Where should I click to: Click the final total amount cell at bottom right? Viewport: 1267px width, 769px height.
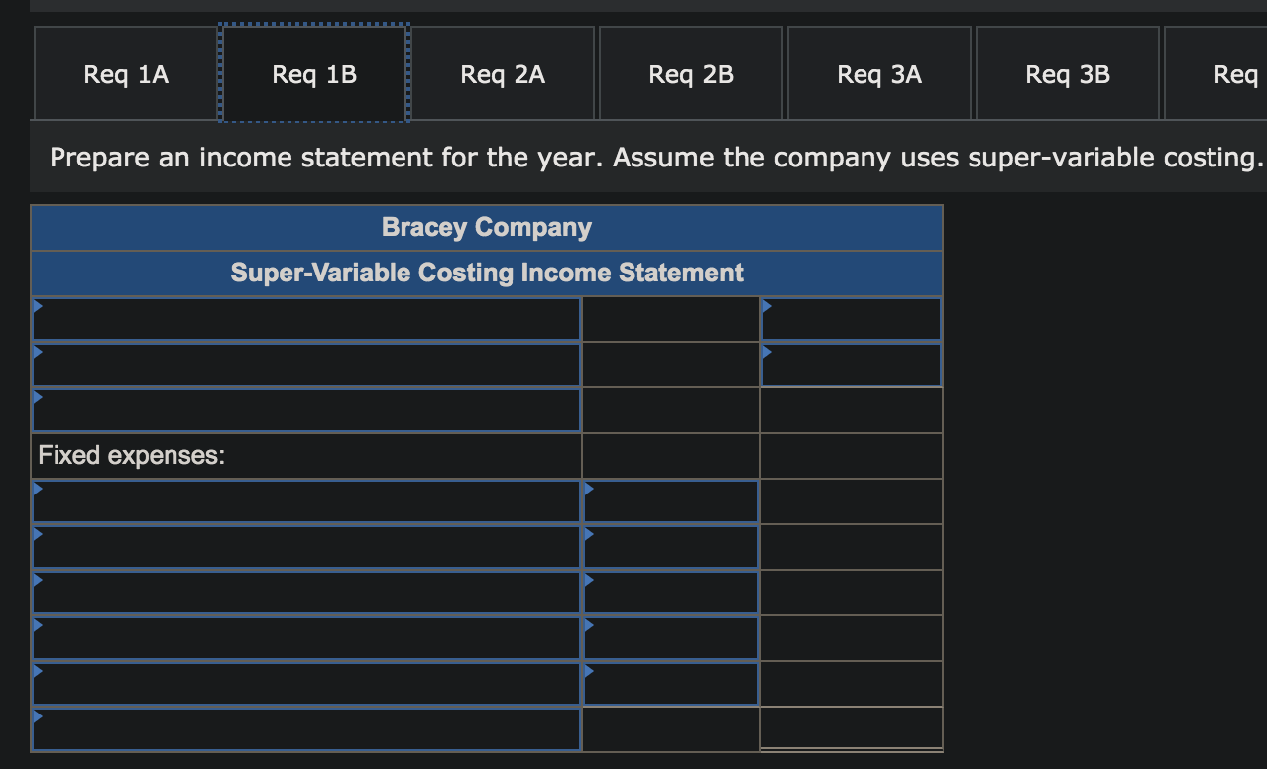[x=851, y=729]
